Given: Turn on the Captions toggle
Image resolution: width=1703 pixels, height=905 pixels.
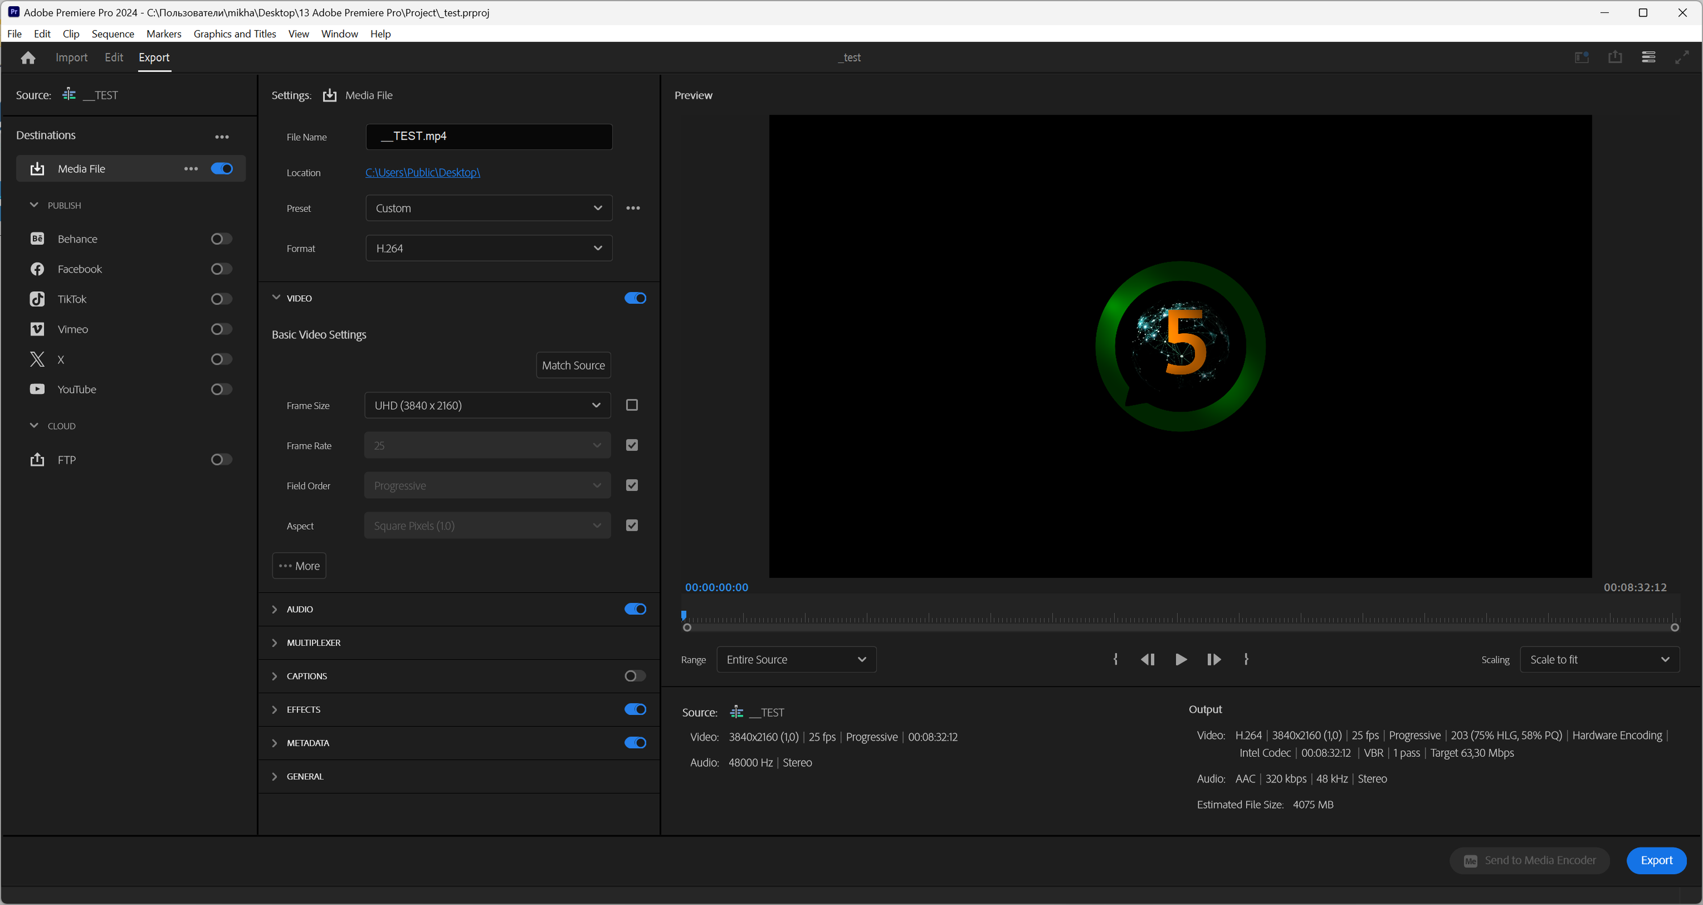Looking at the screenshot, I should point(635,676).
